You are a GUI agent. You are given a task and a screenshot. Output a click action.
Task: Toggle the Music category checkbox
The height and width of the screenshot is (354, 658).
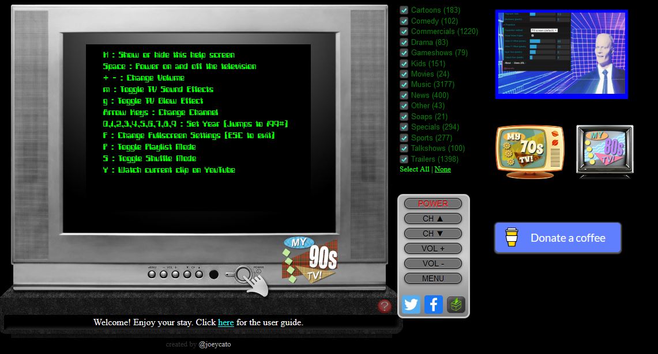[x=404, y=85]
